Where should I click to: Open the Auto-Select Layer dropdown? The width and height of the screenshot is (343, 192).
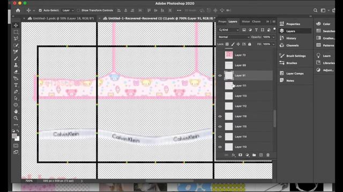[x=68, y=10]
